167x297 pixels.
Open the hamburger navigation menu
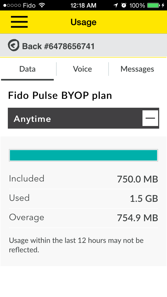coord(19,22)
